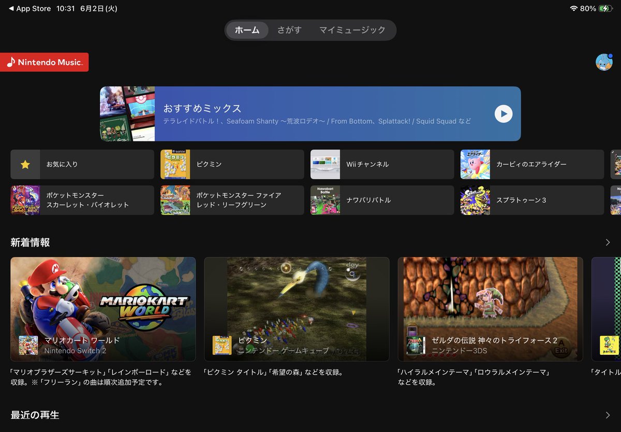Tap the 最近の再生 heading
This screenshot has height=432, width=621.
coord(35,415)
